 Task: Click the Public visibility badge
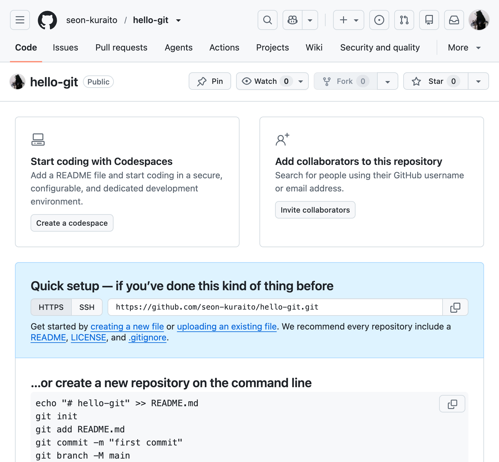pos(98,82)
